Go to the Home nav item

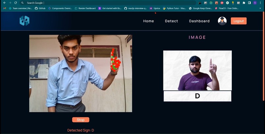click(149, 21)
